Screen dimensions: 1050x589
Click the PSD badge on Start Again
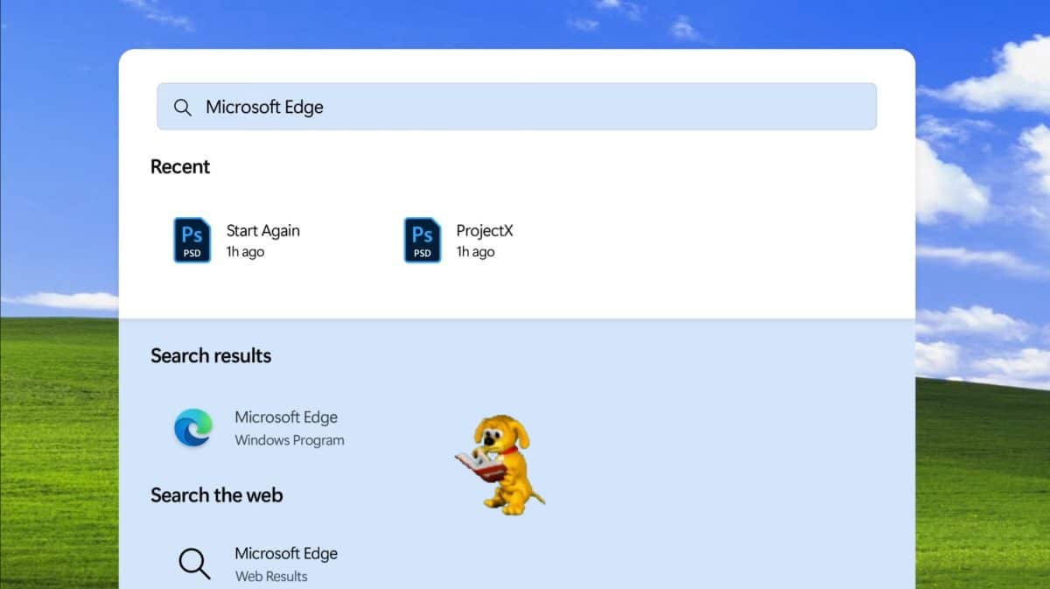click(x=192, y=253)
